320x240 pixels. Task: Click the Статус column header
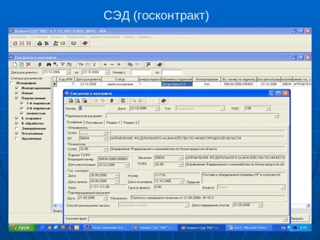(120, 79)
